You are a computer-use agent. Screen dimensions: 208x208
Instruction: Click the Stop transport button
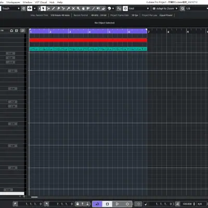tap(107, 204)
